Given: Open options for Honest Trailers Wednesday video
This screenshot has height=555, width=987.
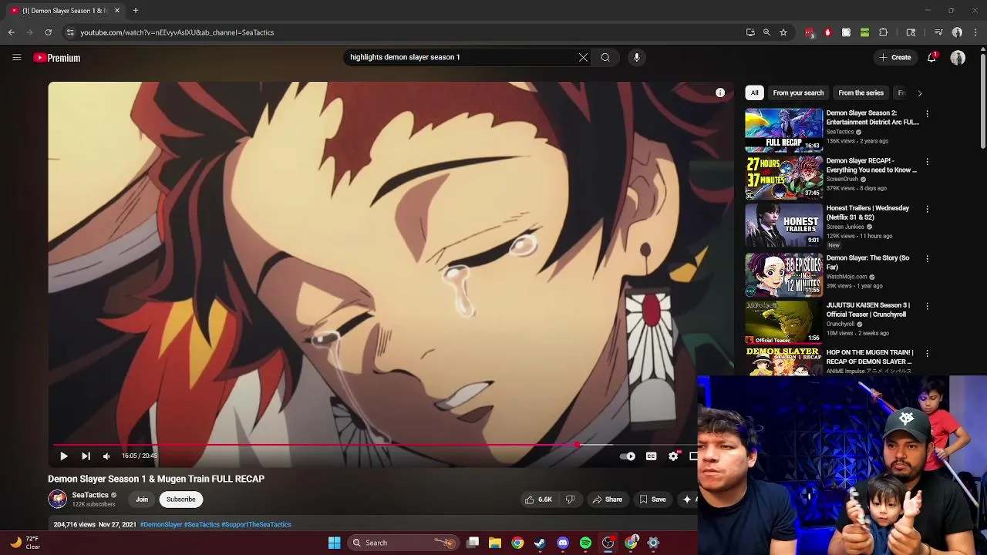Looking at the screenshot, I should [927, 209].
